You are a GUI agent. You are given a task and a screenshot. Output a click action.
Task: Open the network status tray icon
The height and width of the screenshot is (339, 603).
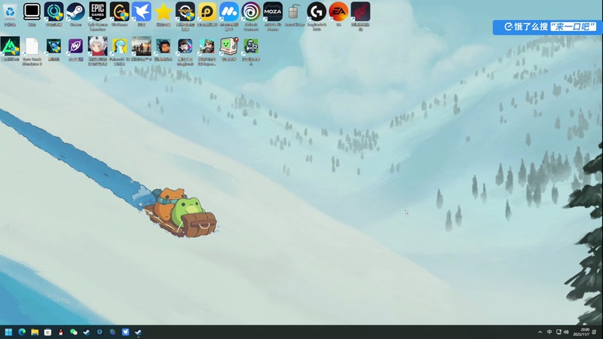pos(559,332)
